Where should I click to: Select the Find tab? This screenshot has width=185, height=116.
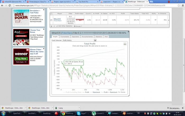pos(106,37)
